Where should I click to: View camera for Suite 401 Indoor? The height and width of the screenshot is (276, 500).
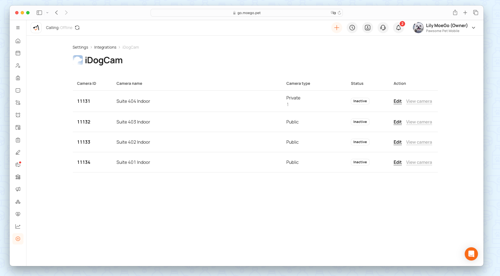[419, 162]
